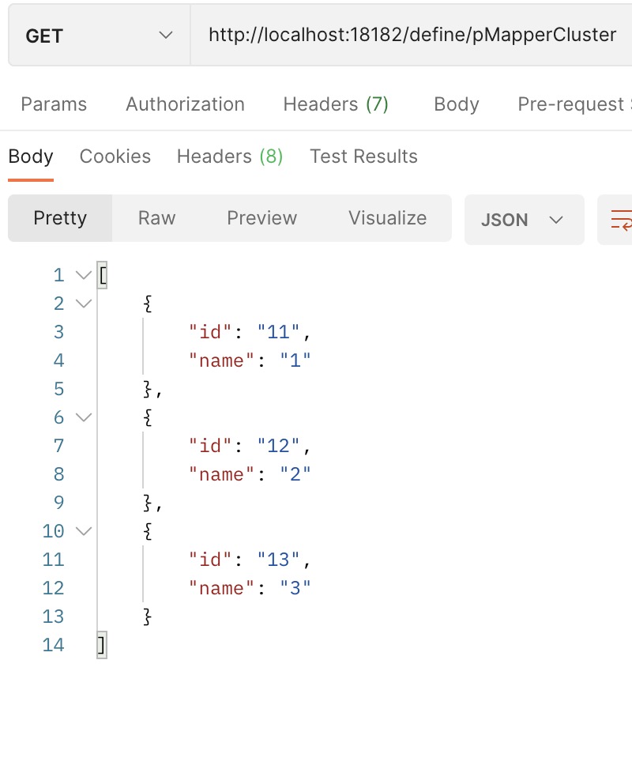Select the response Body tab

31,156
